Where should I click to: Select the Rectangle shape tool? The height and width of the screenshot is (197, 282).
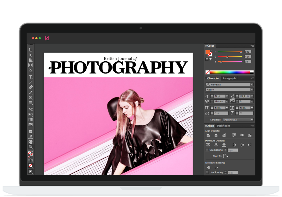point(31,103)
